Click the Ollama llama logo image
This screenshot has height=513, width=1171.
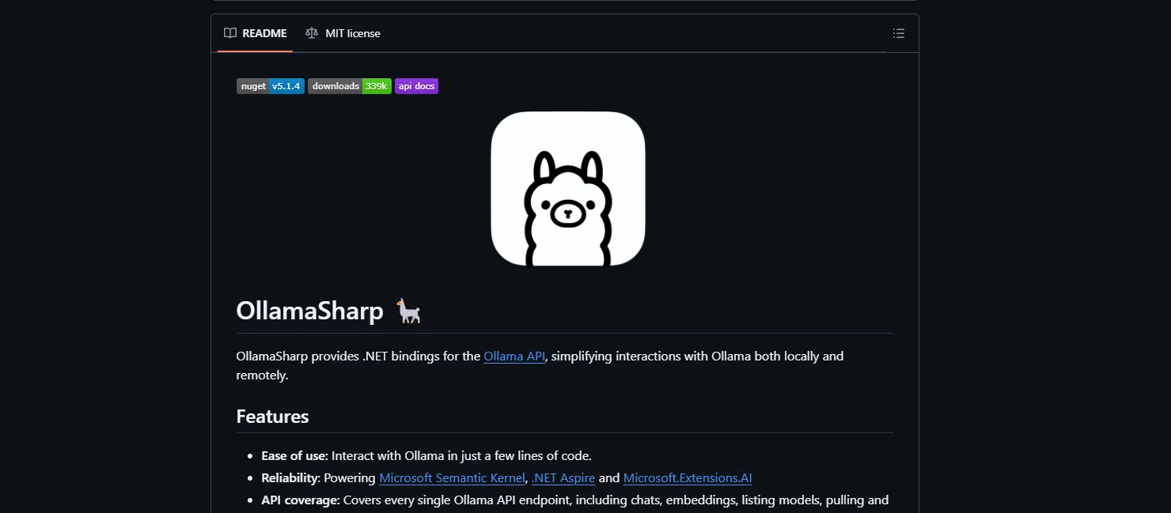568,189
